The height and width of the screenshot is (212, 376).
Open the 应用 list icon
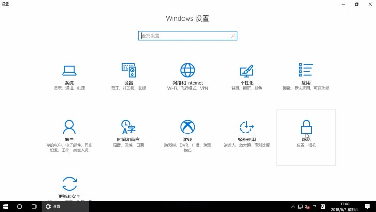pos(306,70)
